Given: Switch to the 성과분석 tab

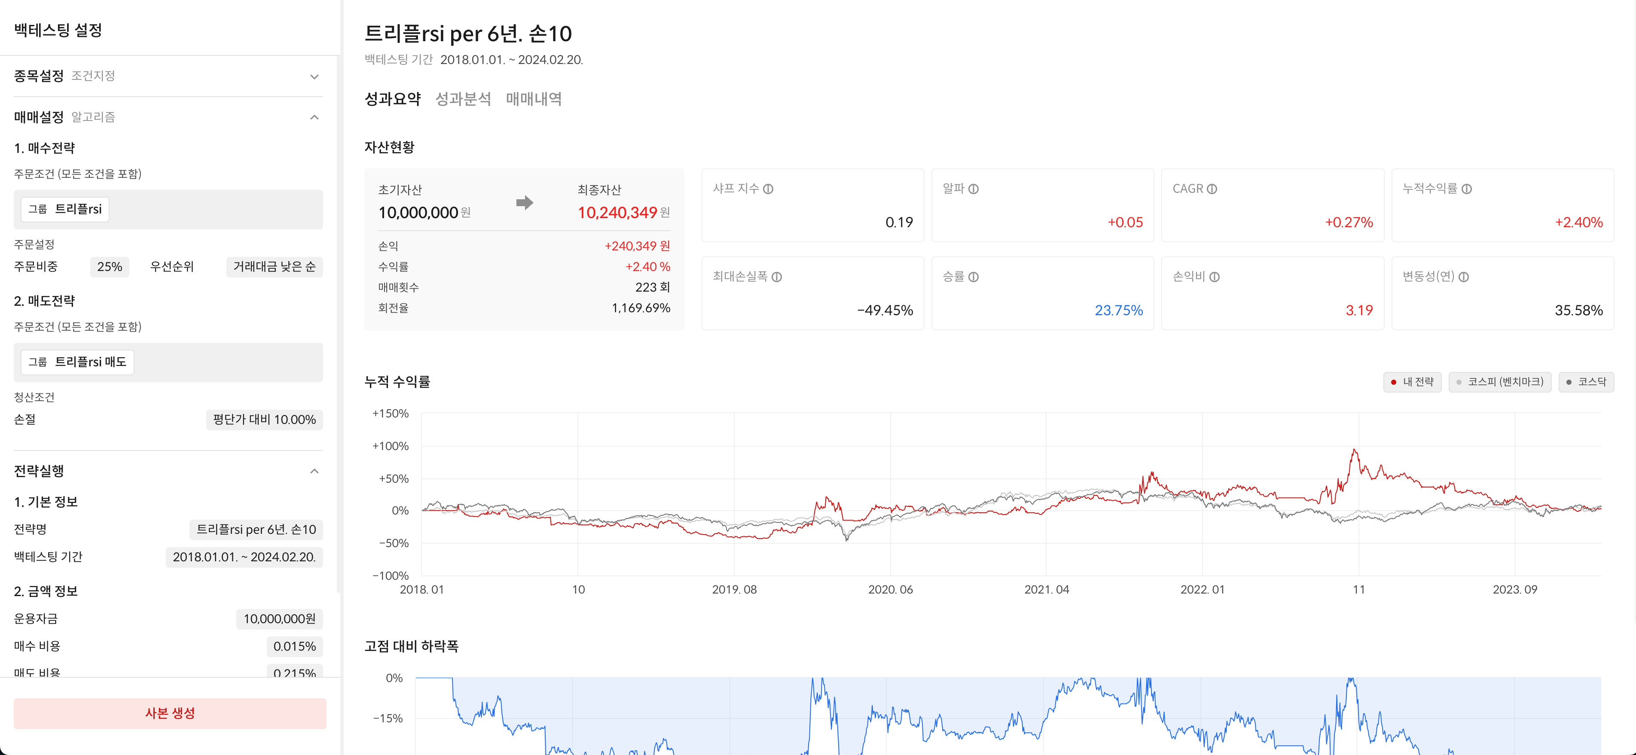Looking at the screenshot, I should [x=463, y=99].
